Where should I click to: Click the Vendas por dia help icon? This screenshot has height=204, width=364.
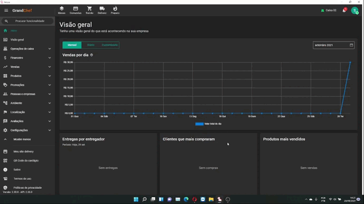point(91,55)
